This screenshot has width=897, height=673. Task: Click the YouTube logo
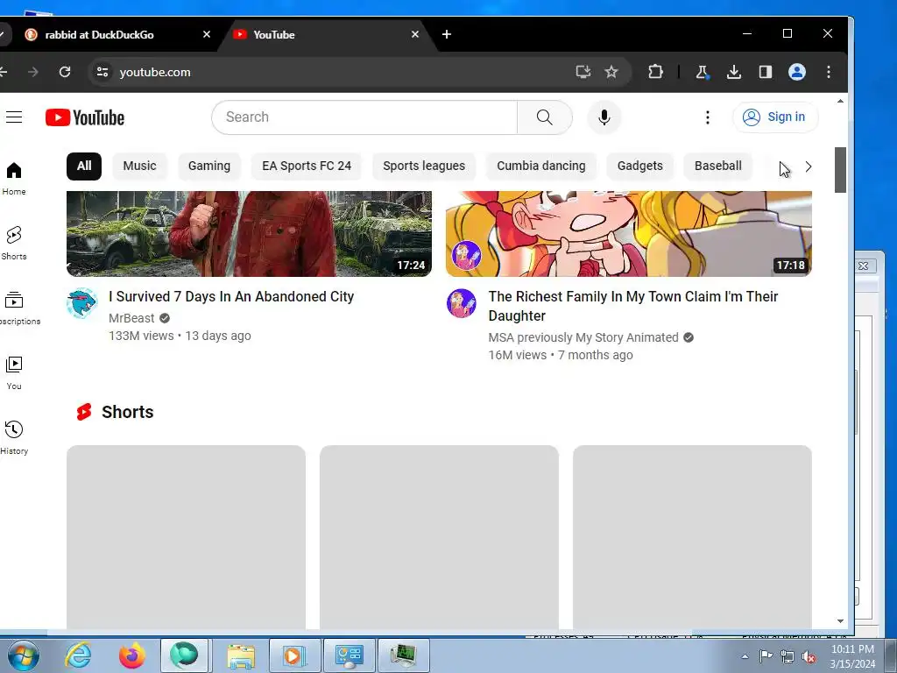click(85, 117)
